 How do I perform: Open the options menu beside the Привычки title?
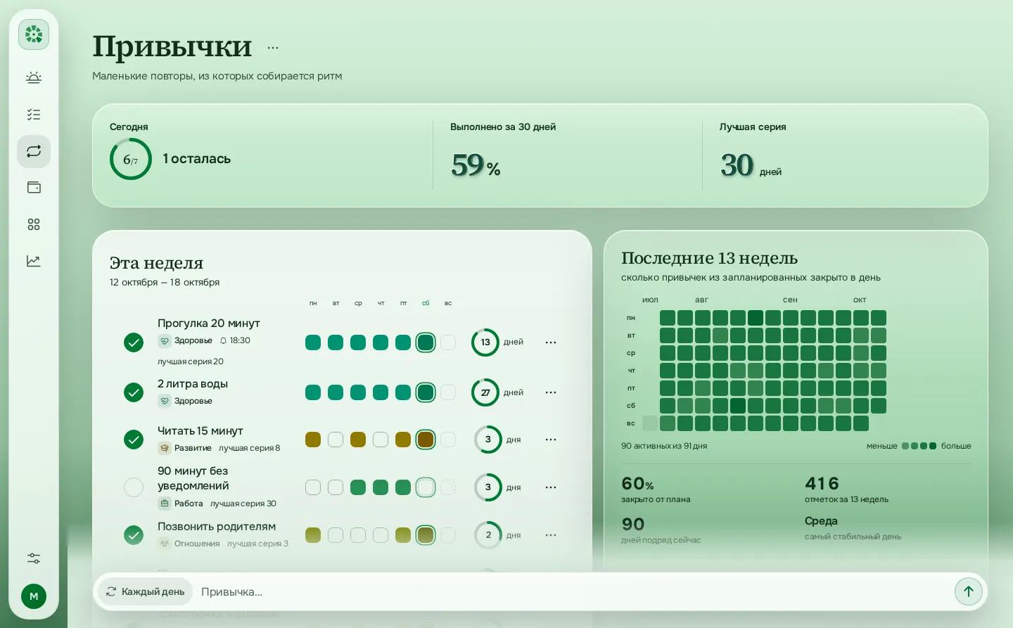click(273, 48)
